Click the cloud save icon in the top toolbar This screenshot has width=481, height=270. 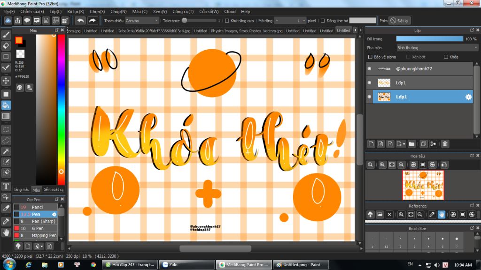point(8,21)
